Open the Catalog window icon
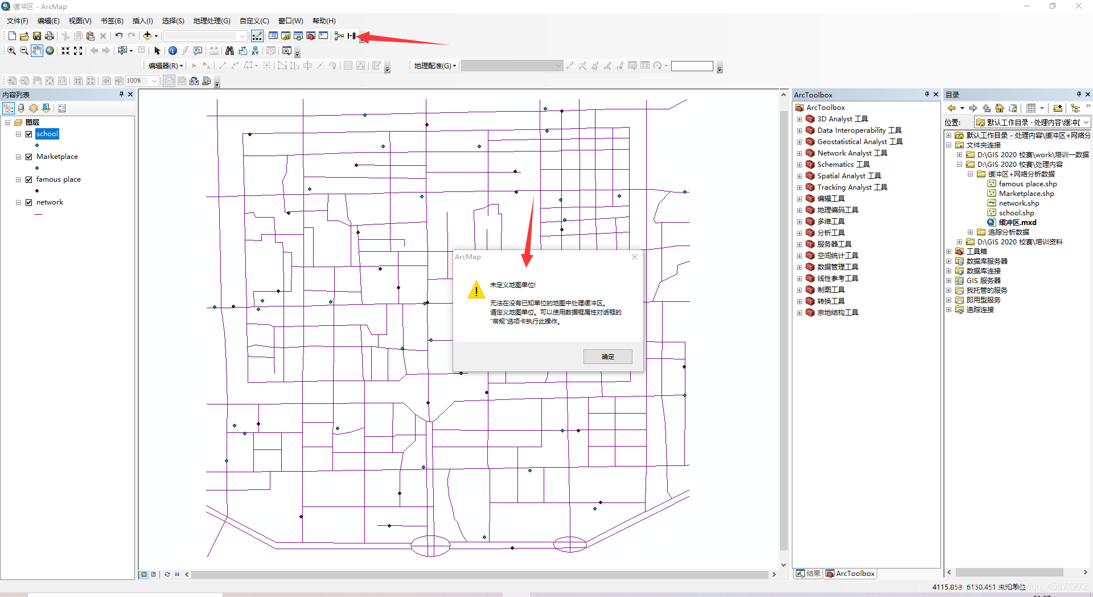1093x597 pixels. click(x=286, y=36)
